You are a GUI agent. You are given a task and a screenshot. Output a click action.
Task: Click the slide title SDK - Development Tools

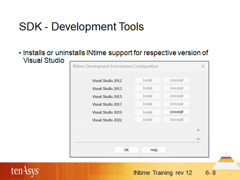81,27
